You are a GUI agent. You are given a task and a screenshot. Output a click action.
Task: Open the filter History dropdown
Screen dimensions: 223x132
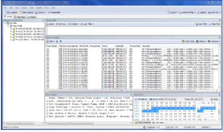(x=74, y=24)
